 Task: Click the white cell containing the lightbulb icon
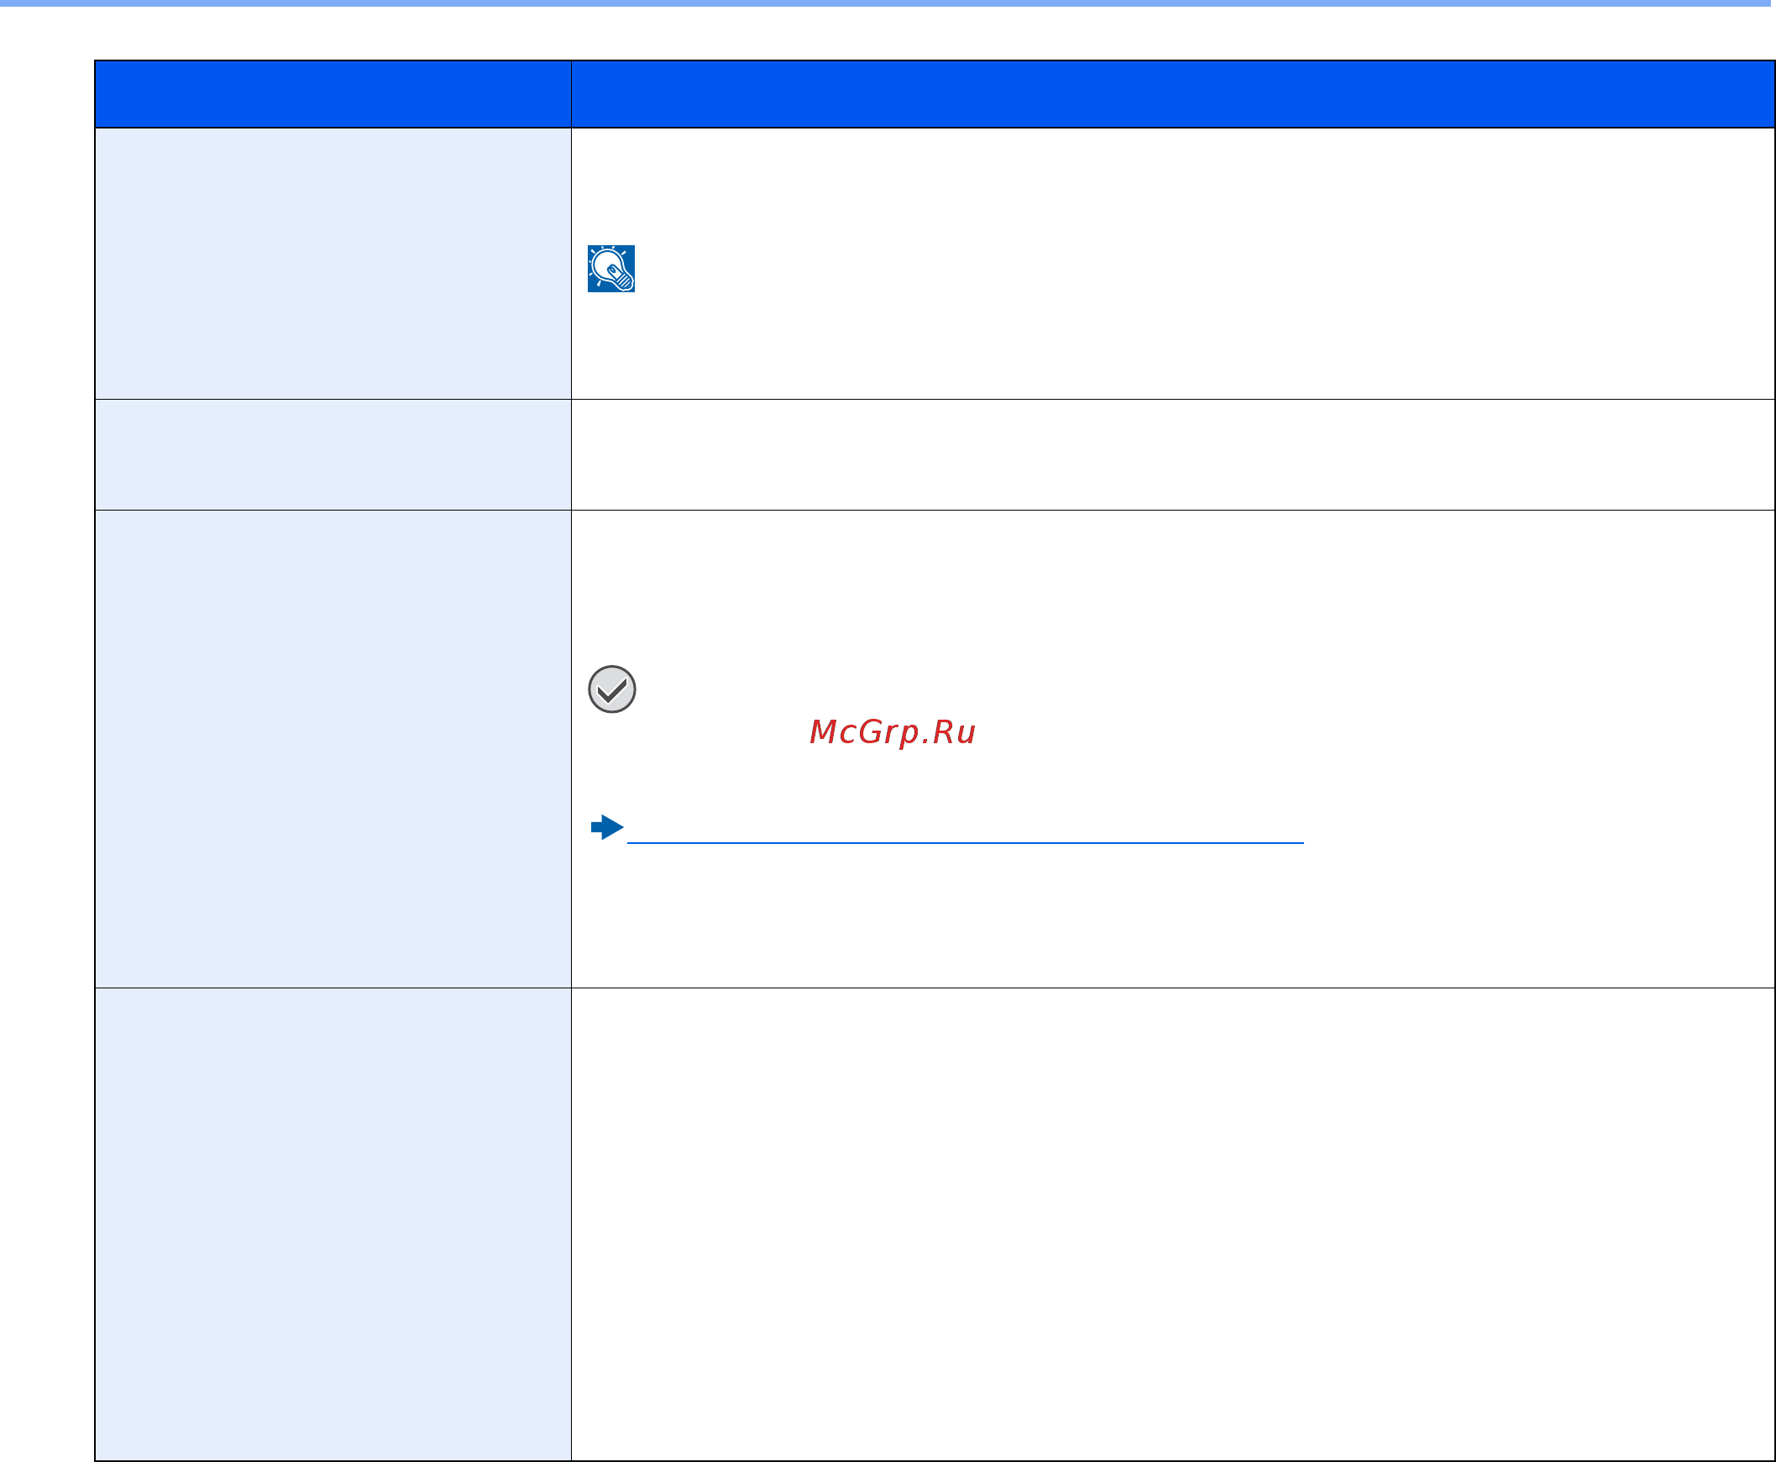(1173, 264)
